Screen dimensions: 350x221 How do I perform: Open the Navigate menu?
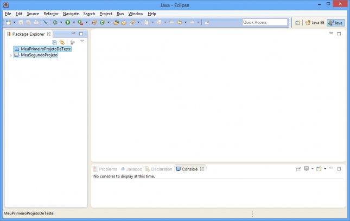pyautogui.click(x=71, y=14)
